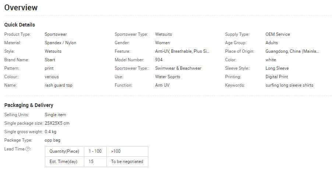Click the Overview heading

point(21,7)
